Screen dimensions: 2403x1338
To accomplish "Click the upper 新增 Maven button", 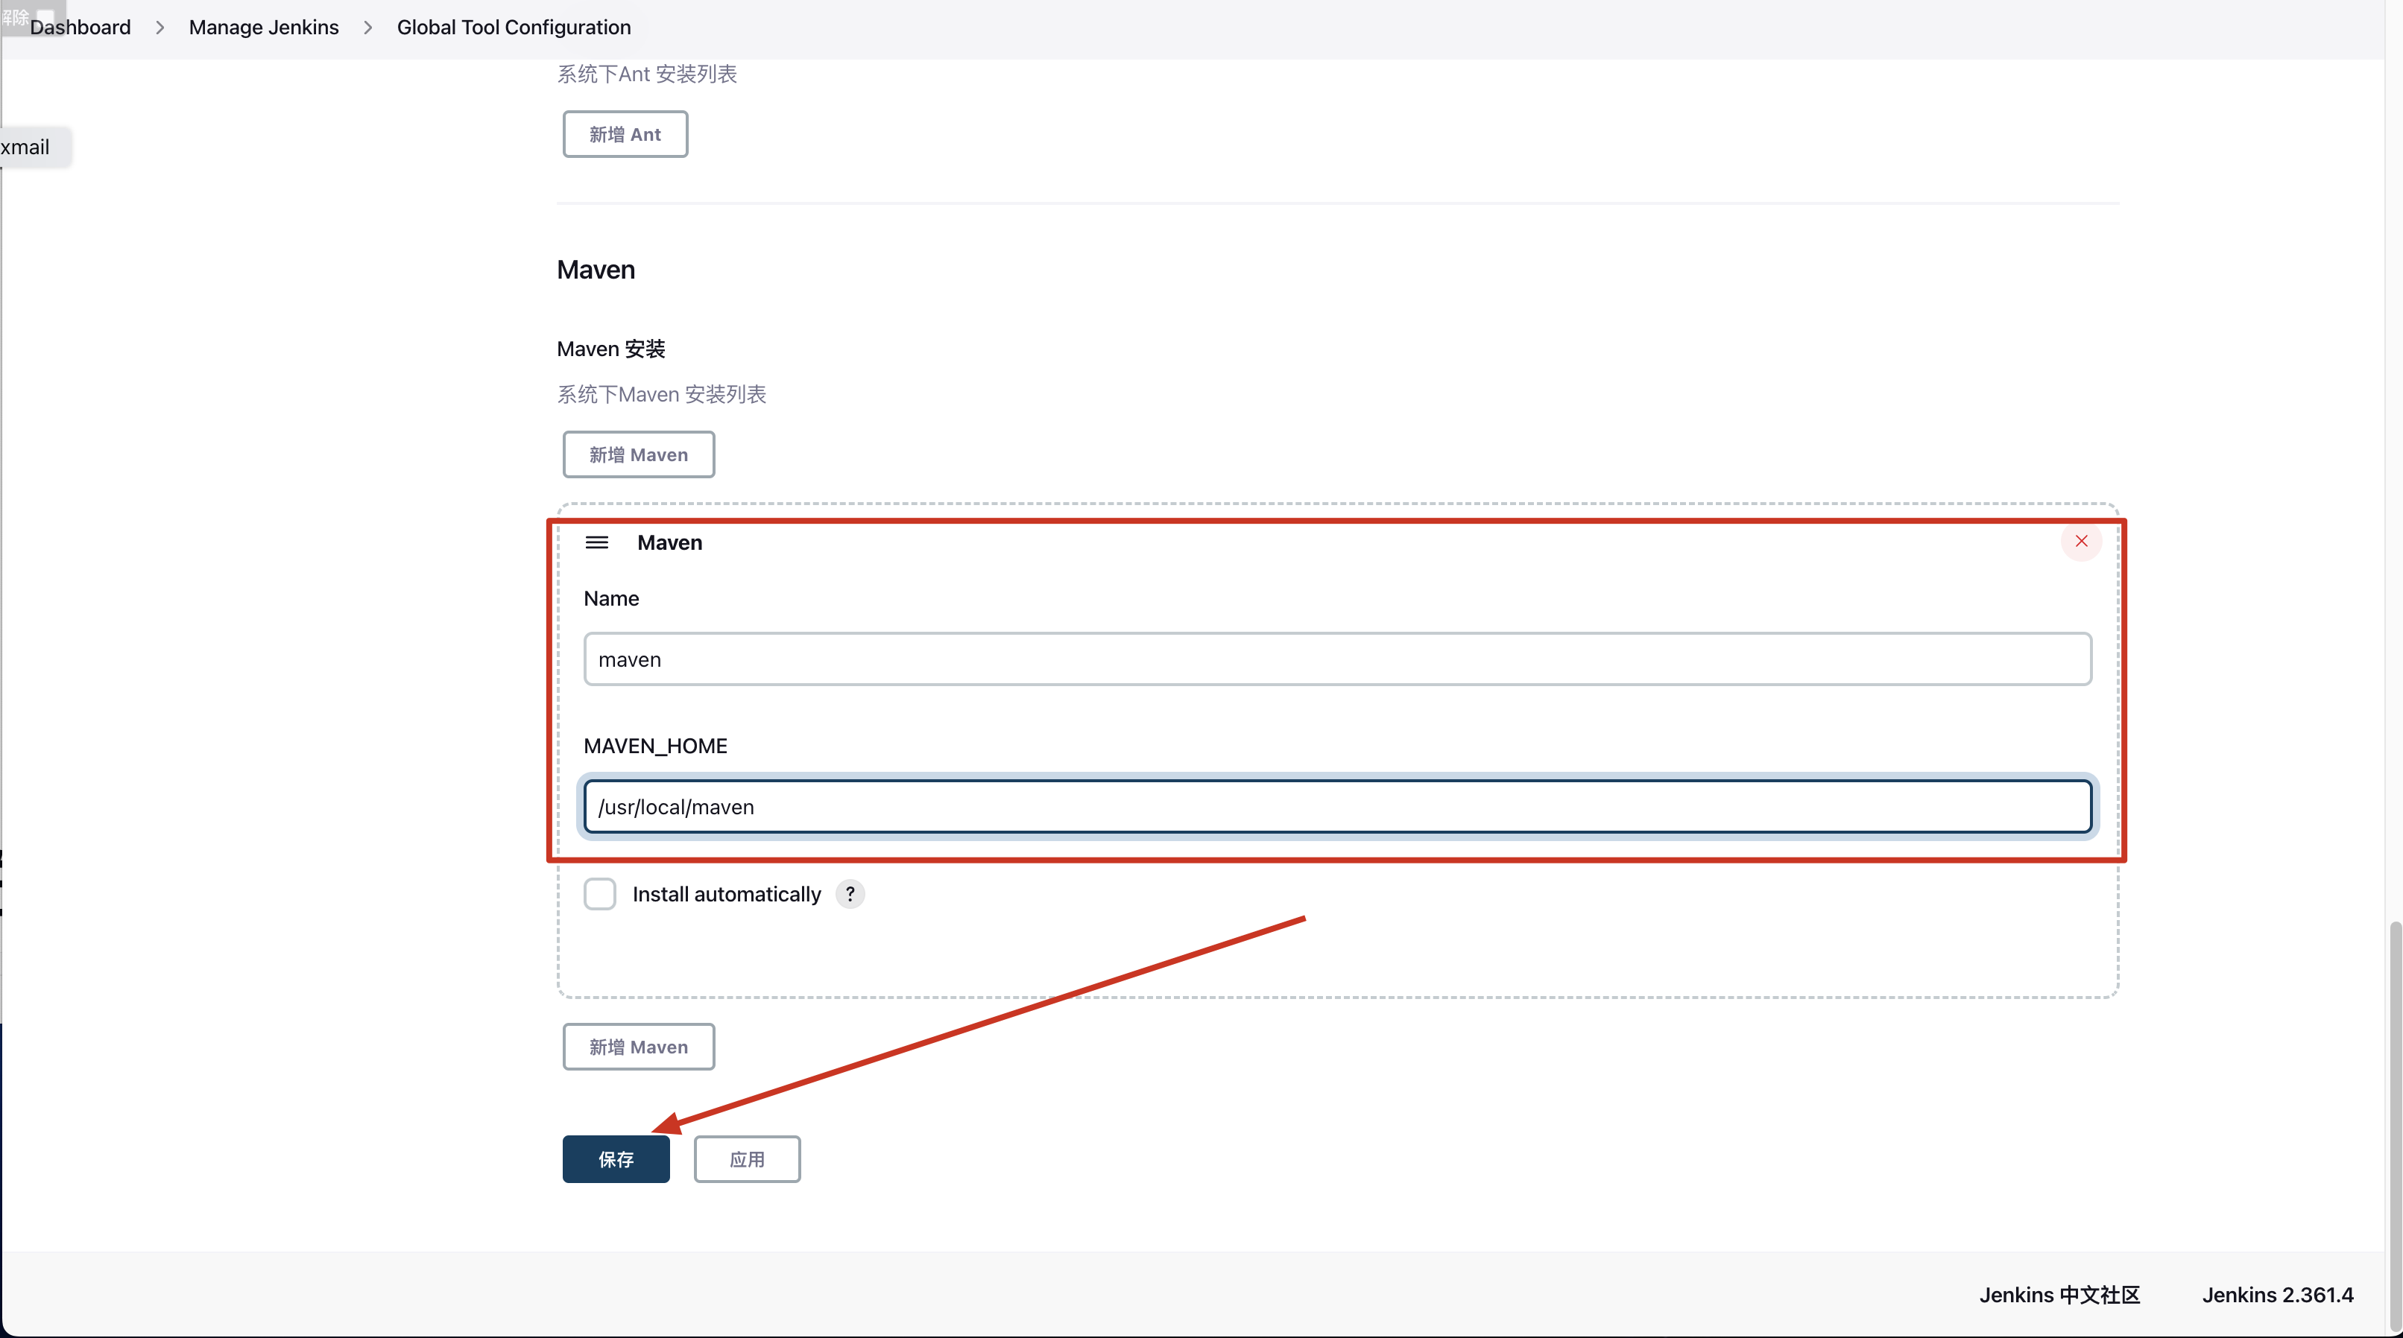I will click(x=638, y=454).
